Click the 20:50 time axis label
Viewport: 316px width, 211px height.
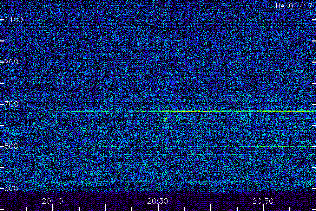point(263,201)
